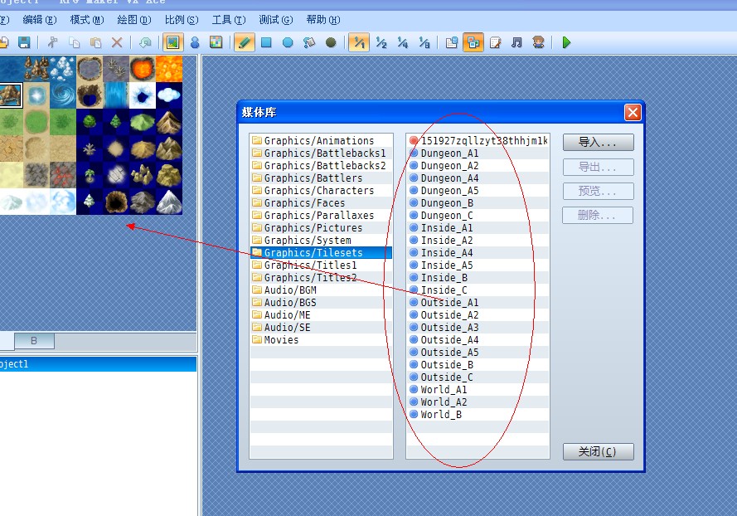This screenshot has width=737, height=516.
Task: Set map zoom scale to 1/2
Action: pos(381,43)
